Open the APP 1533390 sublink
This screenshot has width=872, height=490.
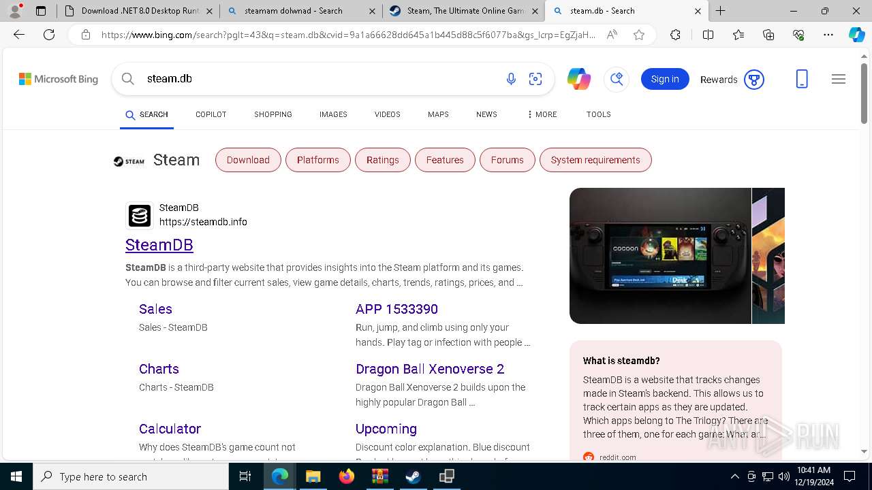point(396,309)
